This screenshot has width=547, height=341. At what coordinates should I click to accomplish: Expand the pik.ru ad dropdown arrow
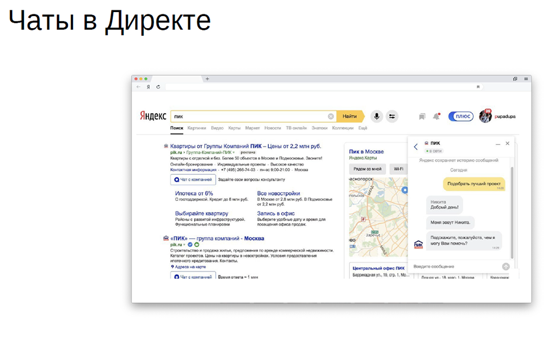click(x=234, y=152)
